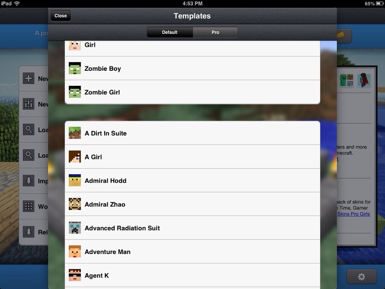This screenshot has height=289, width=385.
Task: Tap the grid icon in left sidebar
Action: [28, 206]
